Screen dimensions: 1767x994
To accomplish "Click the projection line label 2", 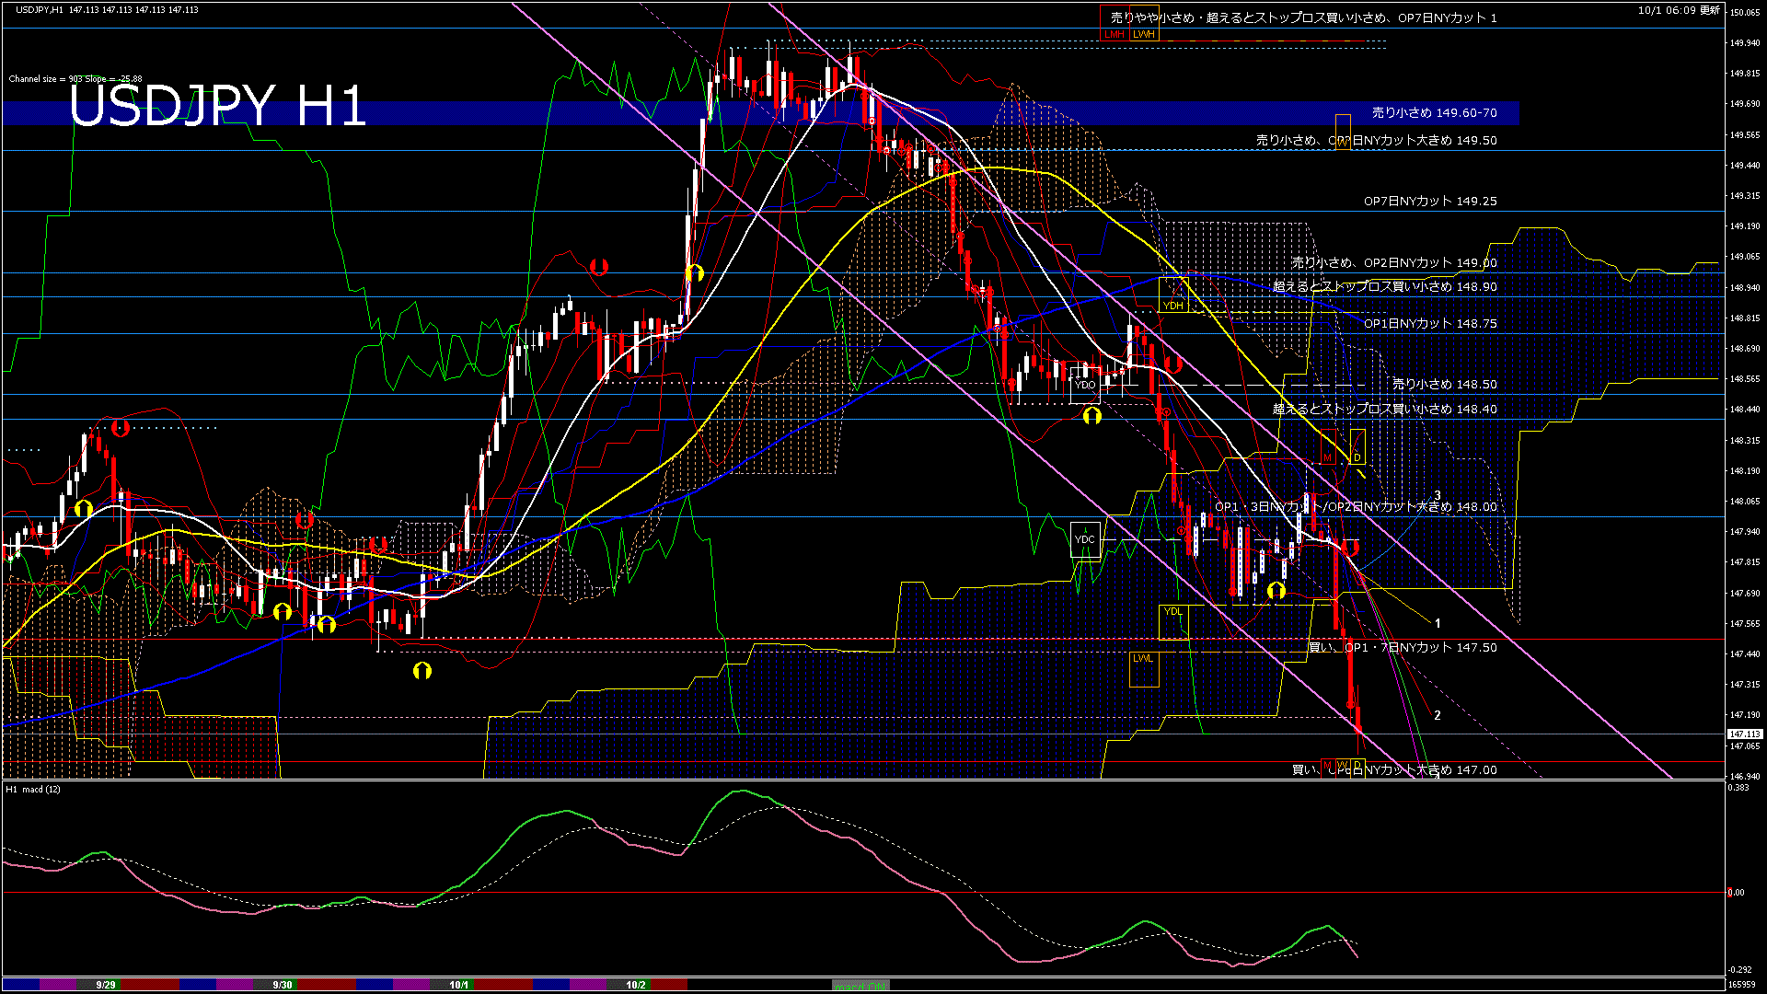I will tap(1438, 715).
